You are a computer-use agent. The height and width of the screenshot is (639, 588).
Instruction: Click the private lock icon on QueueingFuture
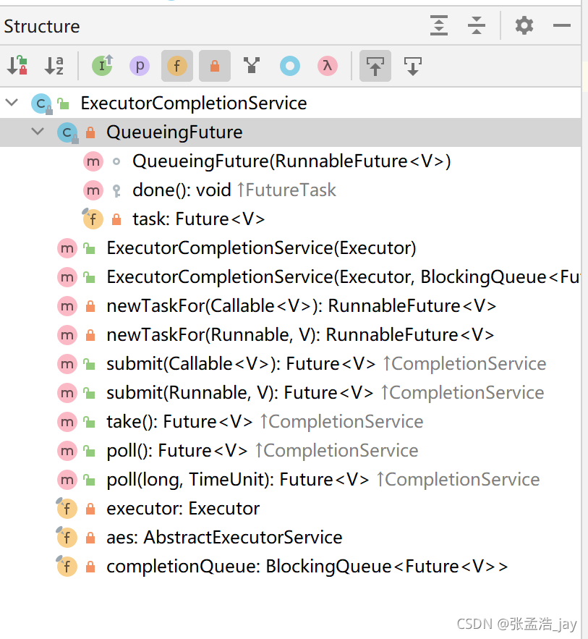(x=90, y=132)
